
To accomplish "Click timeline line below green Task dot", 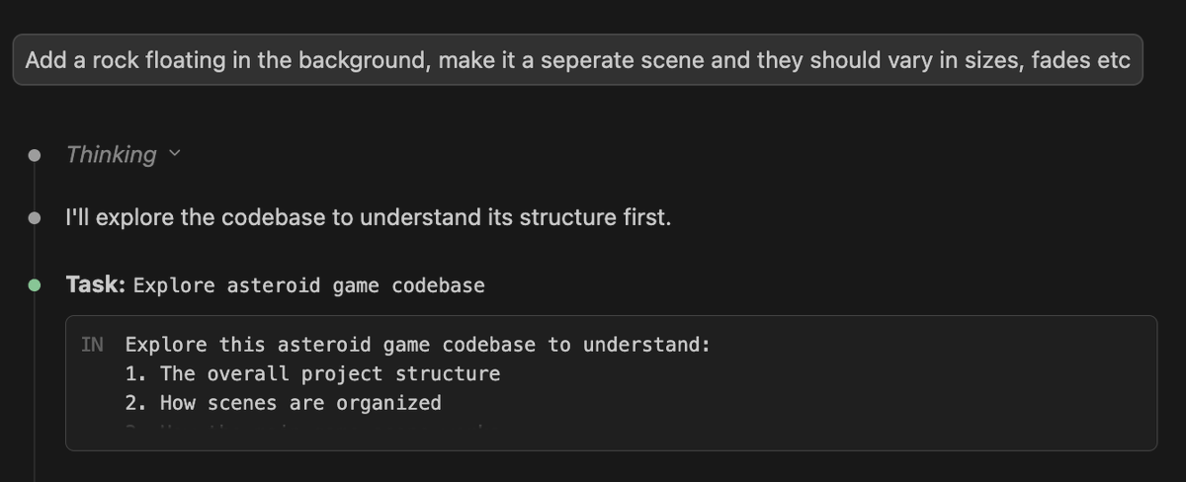I will click(x=35, y=395).
